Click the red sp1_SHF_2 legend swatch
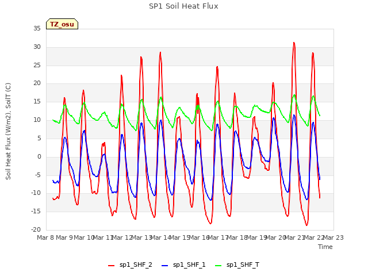Viewport: 368px width, 276px height. (x=111, y=266)
